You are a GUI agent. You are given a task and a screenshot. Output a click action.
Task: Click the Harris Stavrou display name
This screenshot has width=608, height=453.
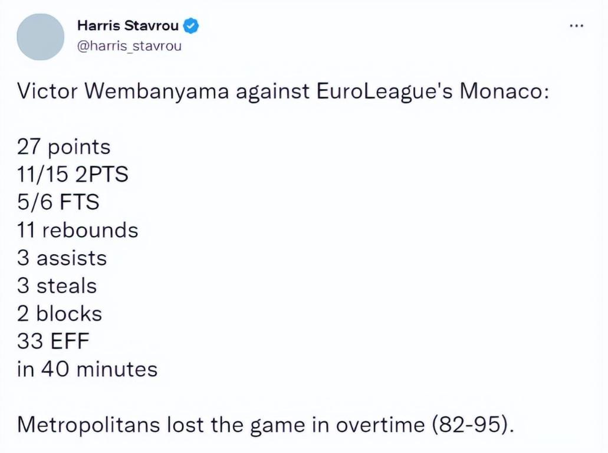tap(128, 25)
